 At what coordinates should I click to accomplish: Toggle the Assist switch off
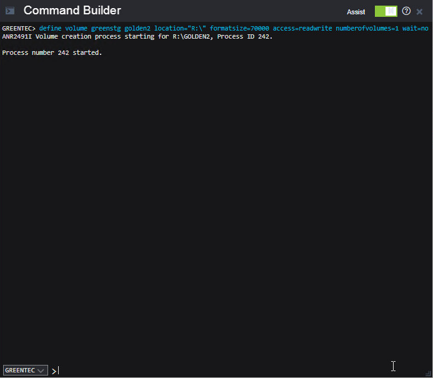click(386, 11)
